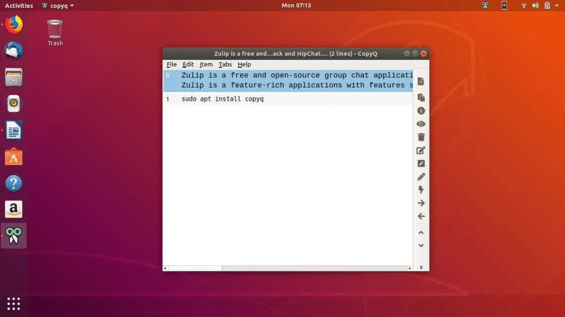This screenshot has width=565, height=317.
Task: Delete selected item with trash toolbar icon
Action: tap(421, 137)
